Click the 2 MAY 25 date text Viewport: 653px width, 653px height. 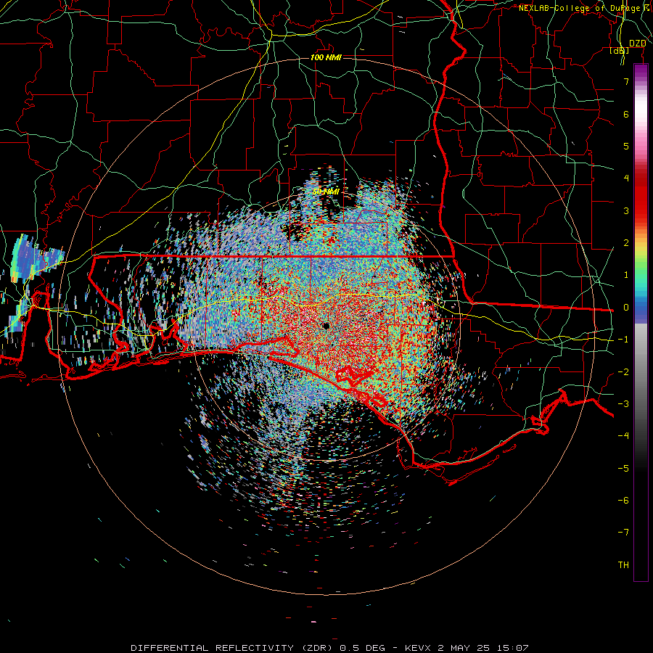[x=464, y=648]
